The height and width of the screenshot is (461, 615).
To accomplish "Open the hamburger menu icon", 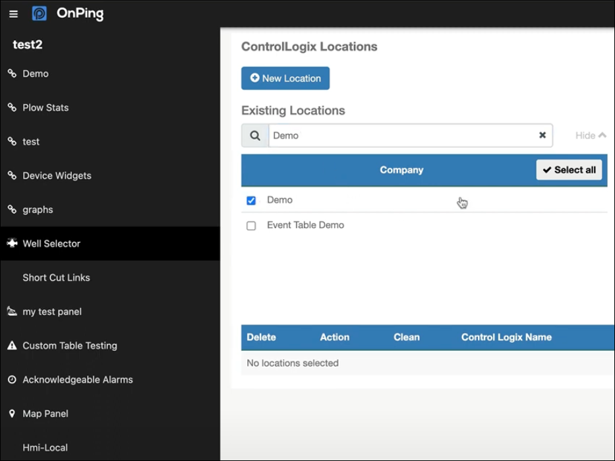I will click(x=13, y=14).
